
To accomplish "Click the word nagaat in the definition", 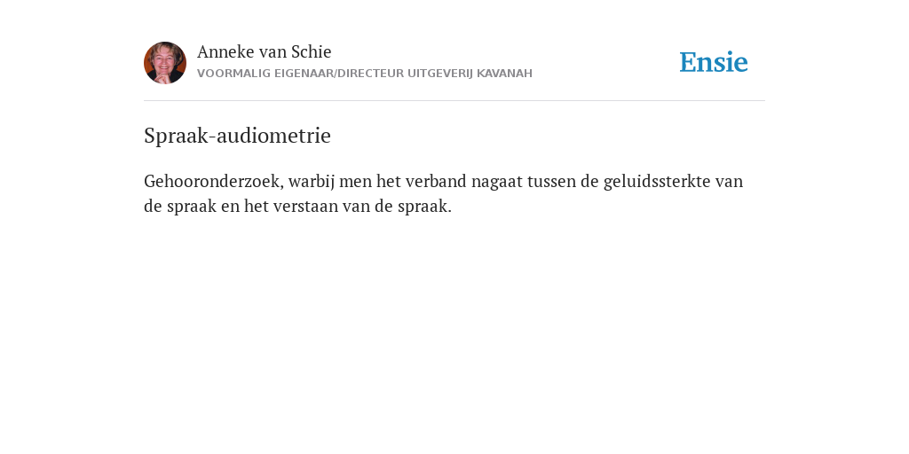I will coord(497,183).
